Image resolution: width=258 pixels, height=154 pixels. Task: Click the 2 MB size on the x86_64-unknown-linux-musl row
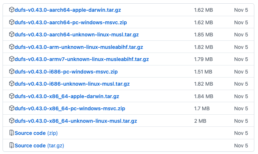(200, 121)
